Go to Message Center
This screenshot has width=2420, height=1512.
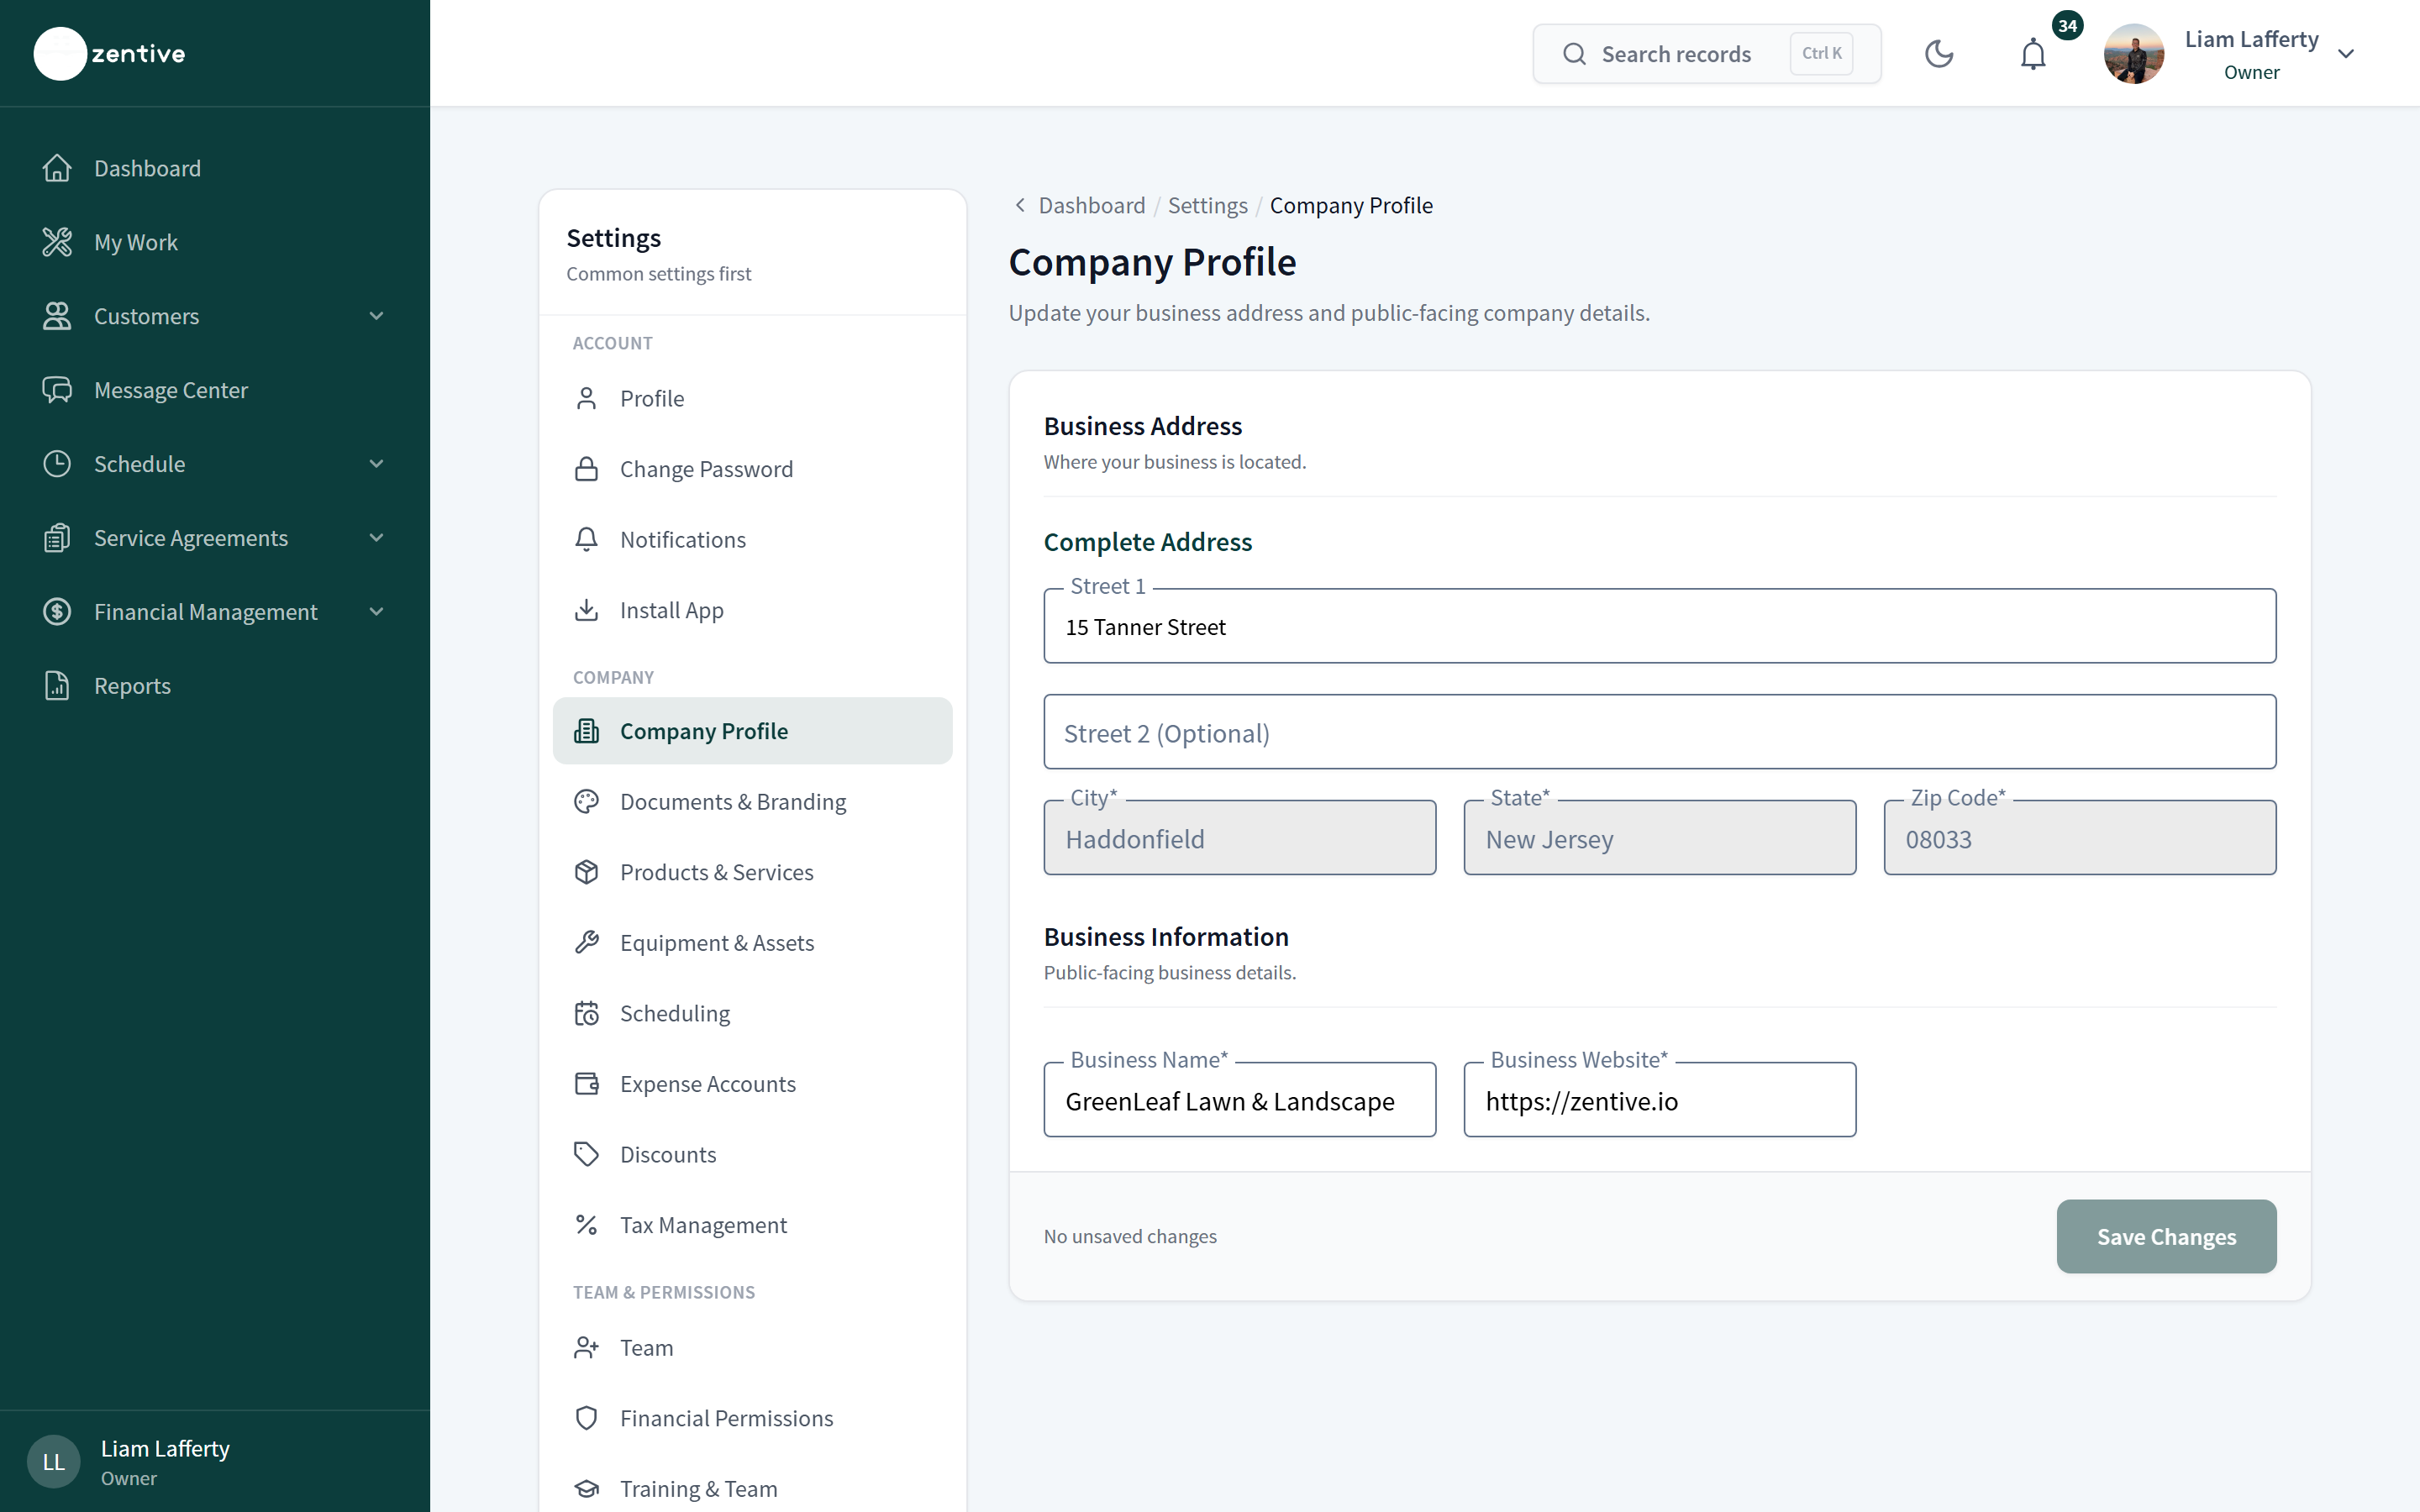point(215,390)
